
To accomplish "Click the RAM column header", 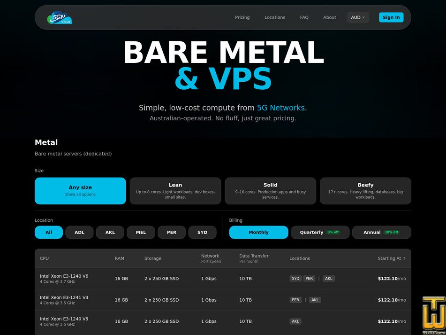I will [120, 258].
